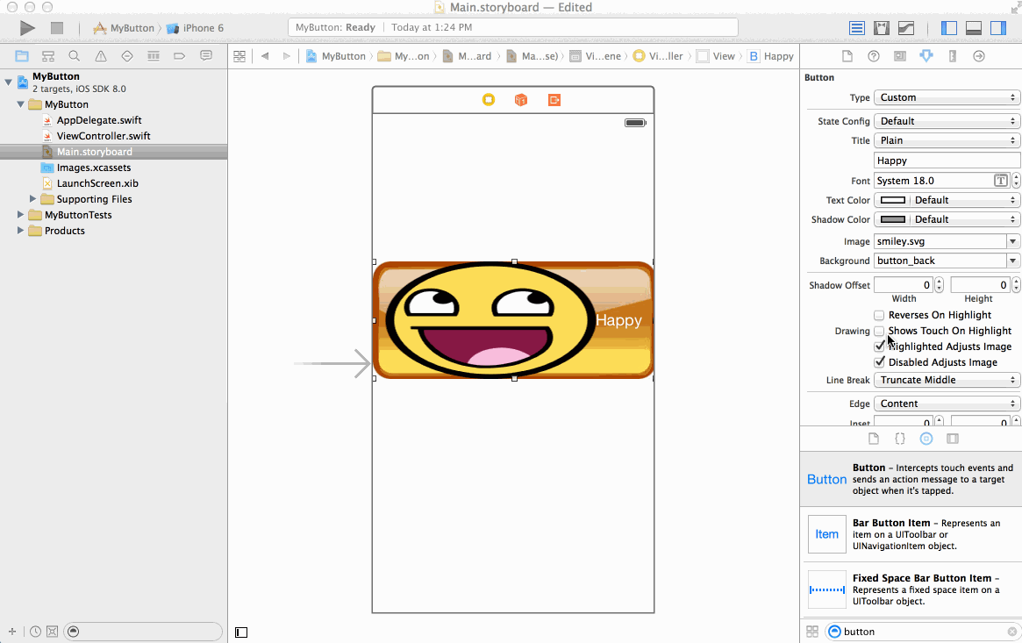Open the Connections inspector
1022x643 pixels.
(979, 56)
